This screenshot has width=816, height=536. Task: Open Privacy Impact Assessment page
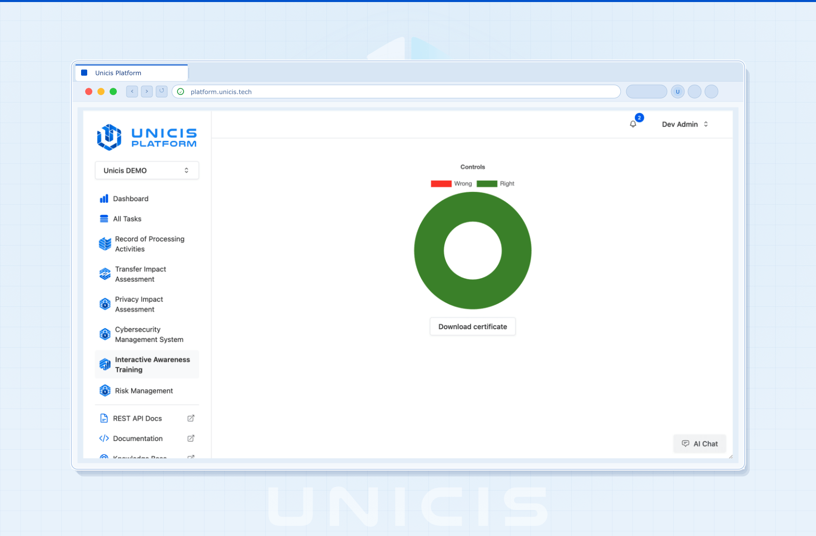[147, 304]
